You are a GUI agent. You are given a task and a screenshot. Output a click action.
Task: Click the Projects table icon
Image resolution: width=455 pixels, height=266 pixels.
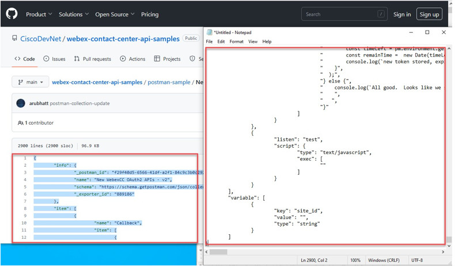coord(157,59)
